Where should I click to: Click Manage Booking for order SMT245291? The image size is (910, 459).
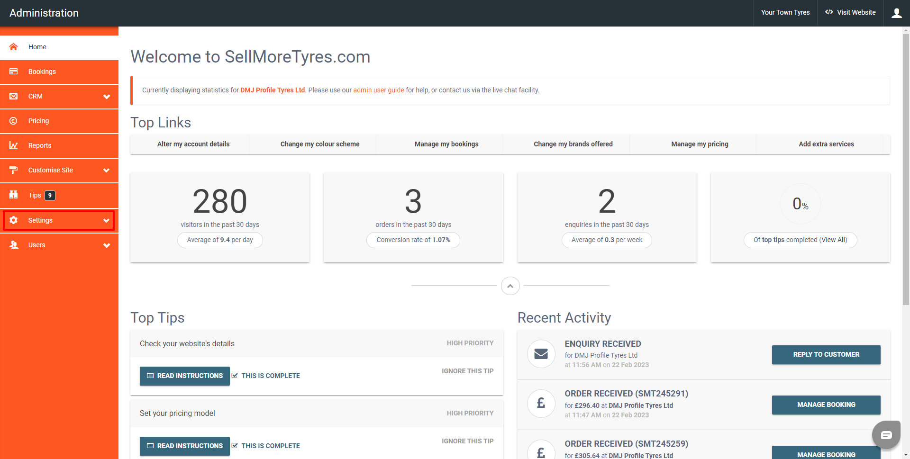(826, 405)
